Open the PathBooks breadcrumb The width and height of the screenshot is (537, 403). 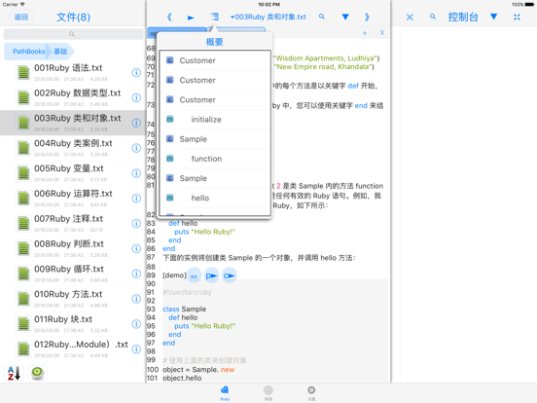(x=28, y=52)
